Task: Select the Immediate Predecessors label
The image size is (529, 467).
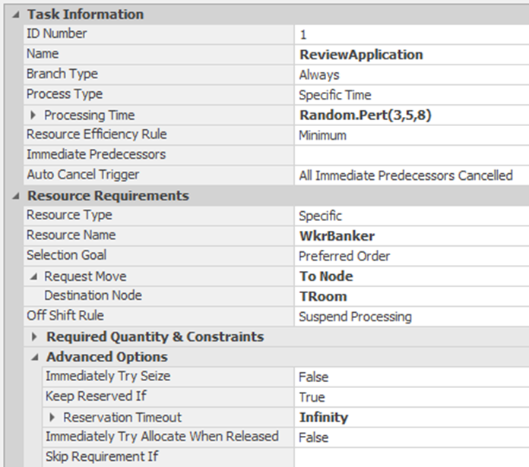Action: [x=97, y=155]
